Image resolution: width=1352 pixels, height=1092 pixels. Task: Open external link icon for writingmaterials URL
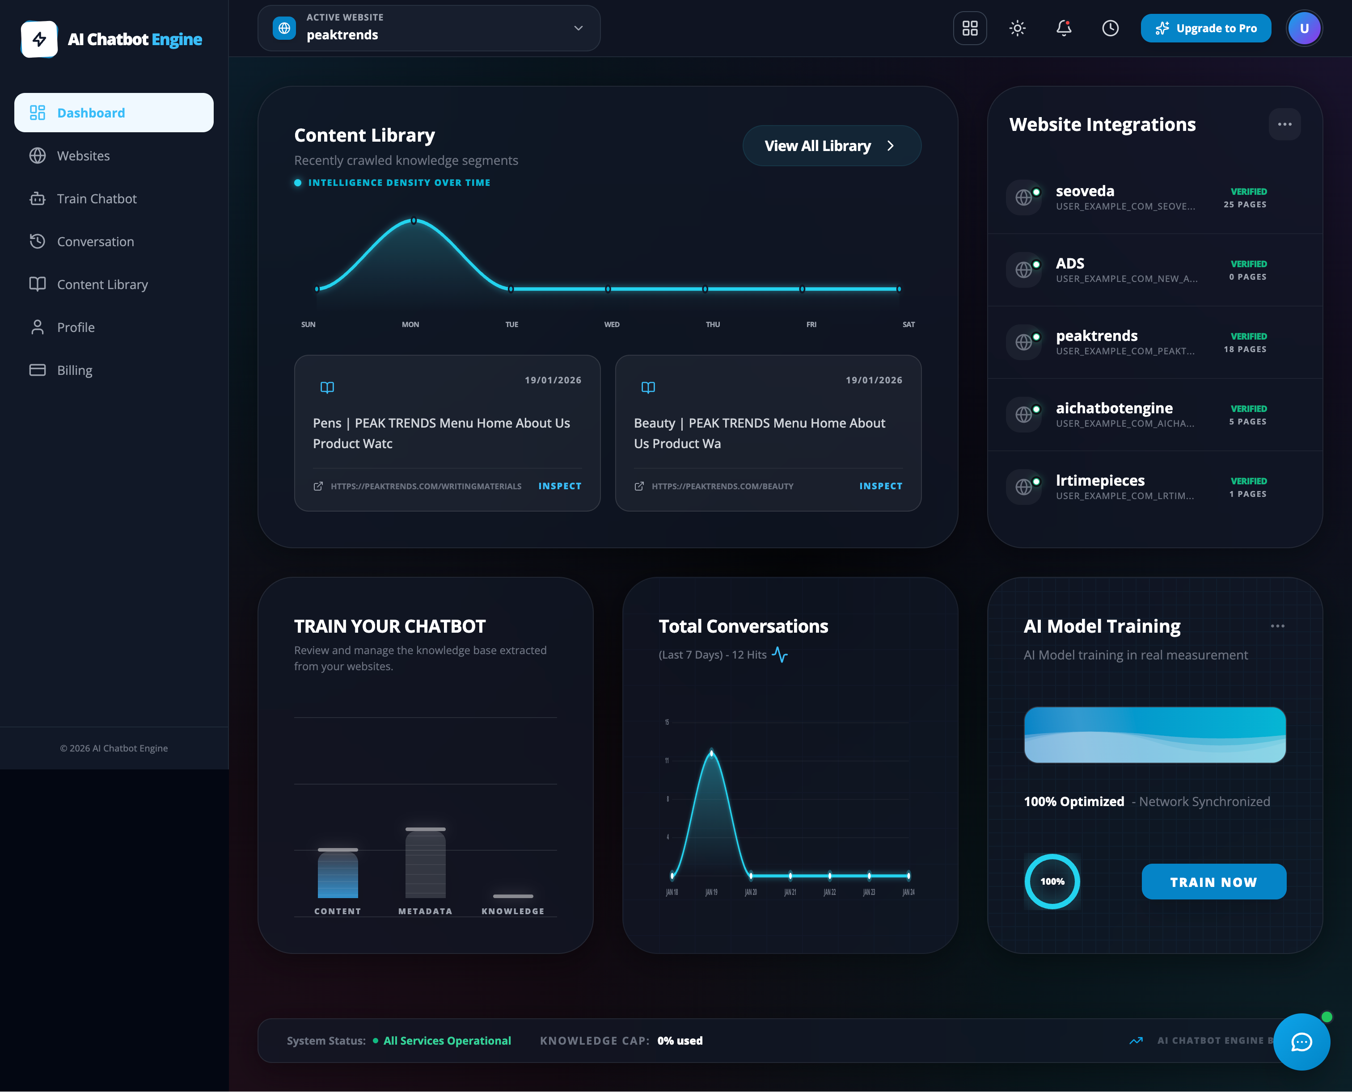click(x=318, y=486)
